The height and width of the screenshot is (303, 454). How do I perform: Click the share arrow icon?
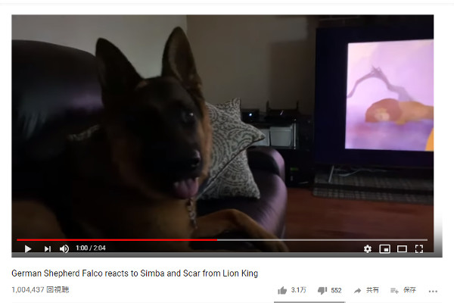tap(358, 291)
